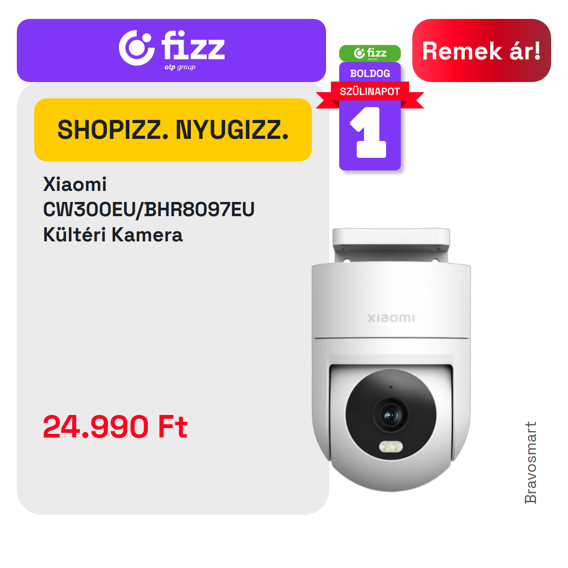
Task: Click the Kültéri Kamera description text
Action: click(113, 235)
